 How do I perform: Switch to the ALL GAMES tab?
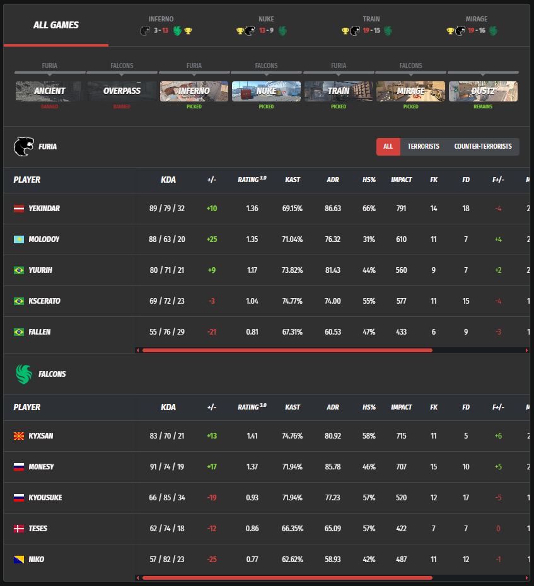tap(55, 25)
